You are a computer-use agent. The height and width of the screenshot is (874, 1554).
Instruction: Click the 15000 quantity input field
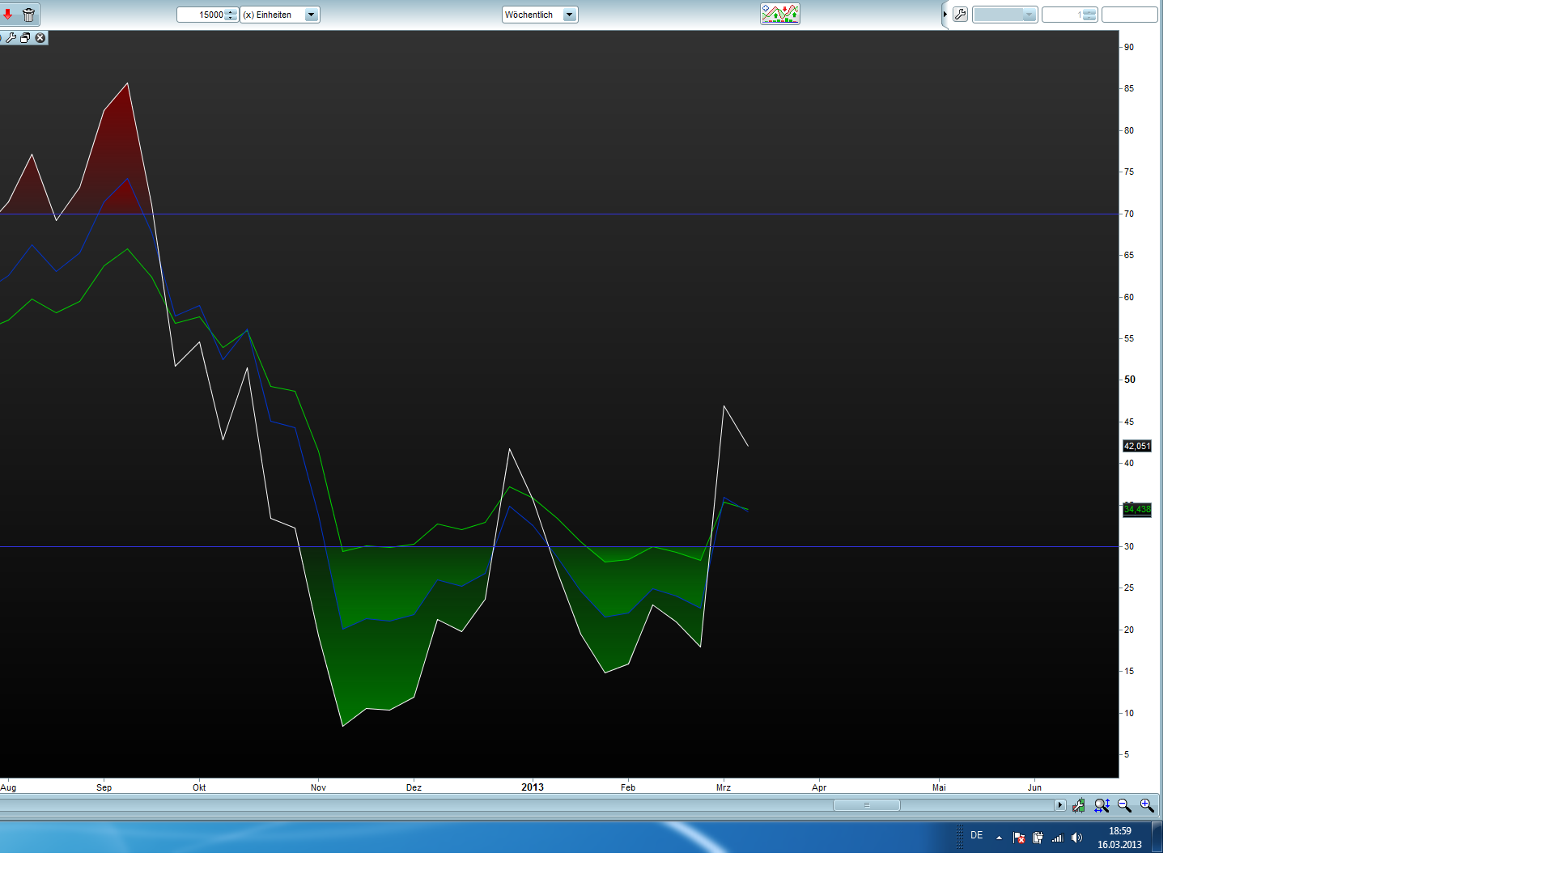coord(202,15)
